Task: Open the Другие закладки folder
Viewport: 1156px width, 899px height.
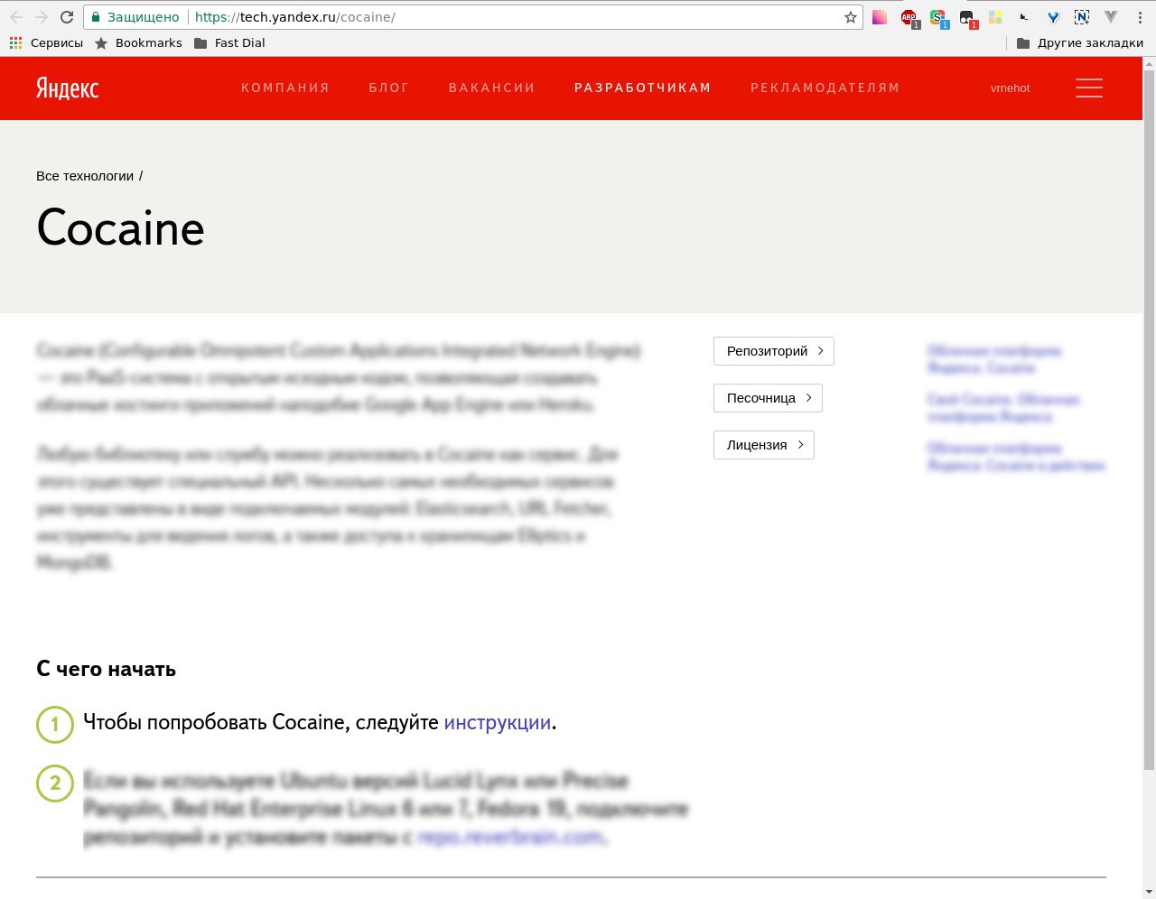Action: [x=1080, y=42]
